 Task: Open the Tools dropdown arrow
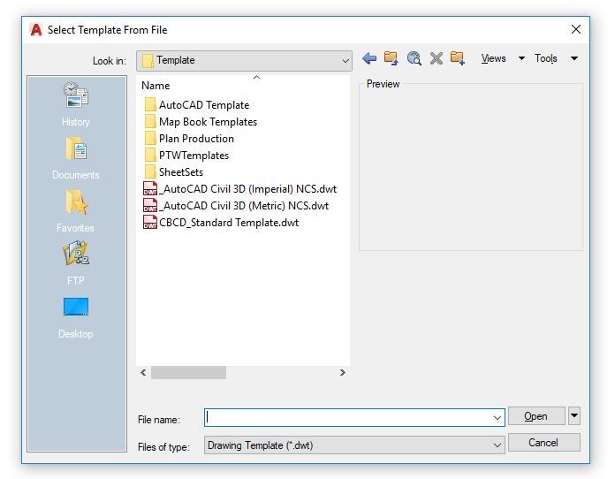pyautogui.click(x=574, y=58)
